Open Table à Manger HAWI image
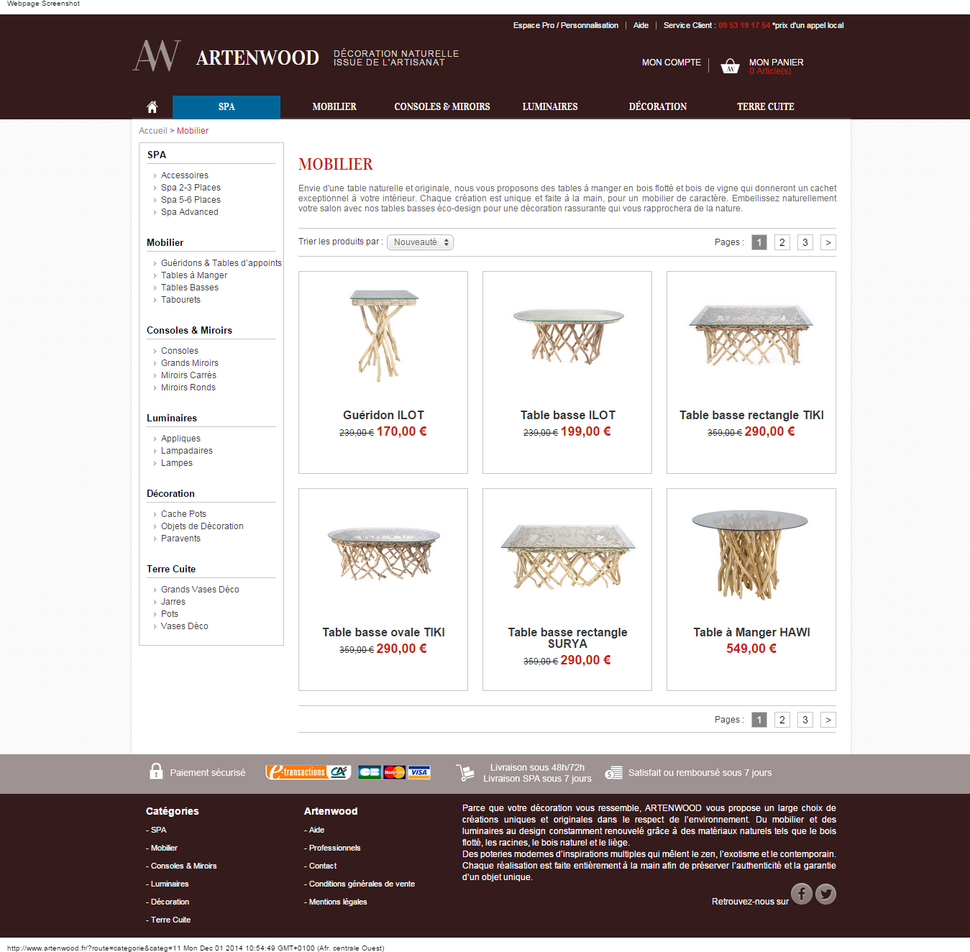Image resolution: width=970 pixels, height=952 pixels. (750, 554)
